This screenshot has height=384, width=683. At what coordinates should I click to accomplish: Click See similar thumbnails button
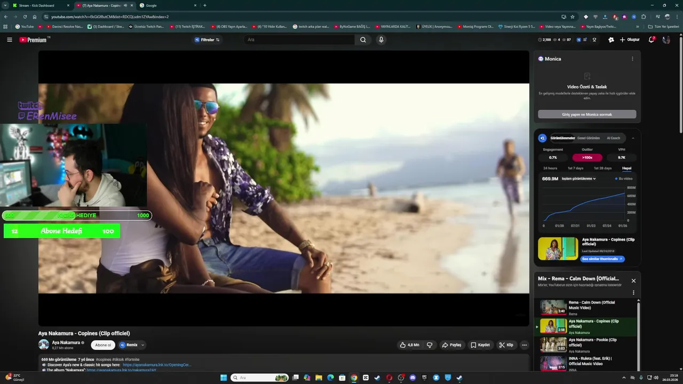(602, 259)
